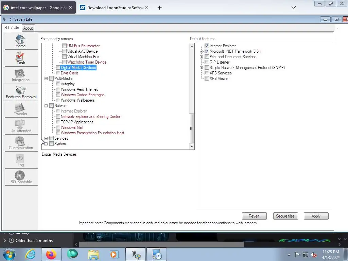Switch to About tab

[28, 28]
